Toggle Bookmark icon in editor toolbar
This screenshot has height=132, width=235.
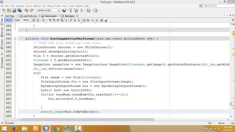[79, 20]
